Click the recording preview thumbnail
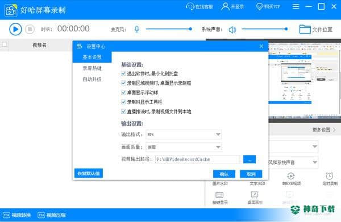This screenshot has height=222, width=341. tap(305, 81)
